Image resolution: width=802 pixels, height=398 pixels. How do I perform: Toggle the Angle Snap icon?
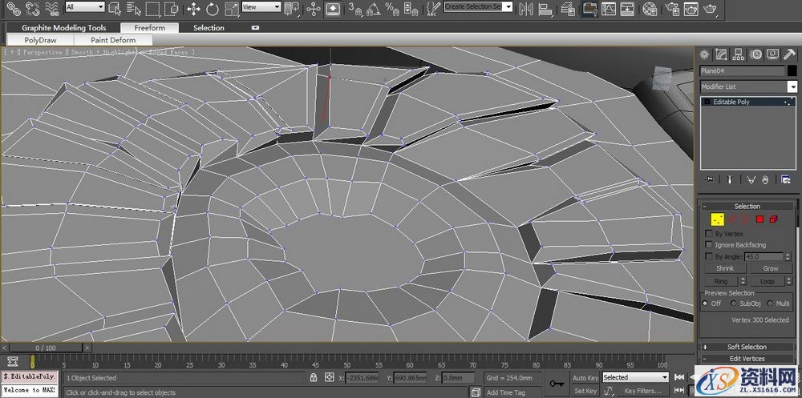(x=374, y=8)
